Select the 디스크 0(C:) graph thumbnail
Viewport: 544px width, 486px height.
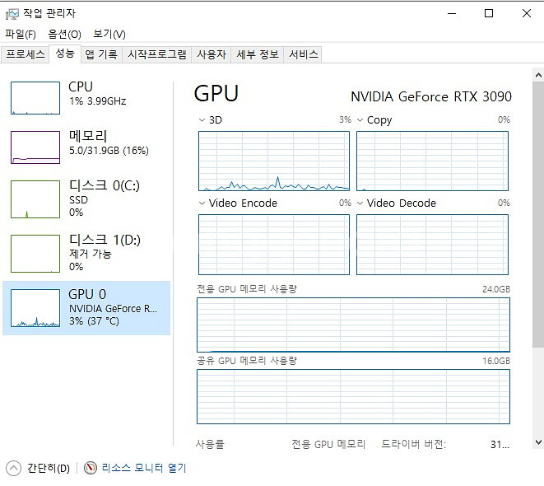pyautogui.click(x=35, y=199)
